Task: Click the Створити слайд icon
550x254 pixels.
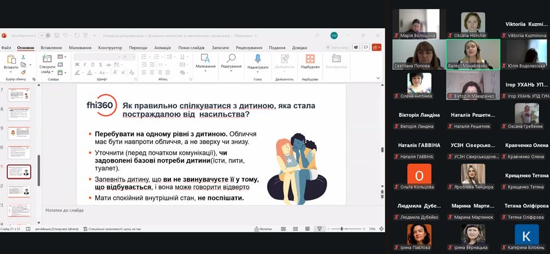Action: pos(46,59)
